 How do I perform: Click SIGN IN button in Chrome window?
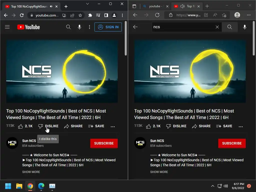[108, 27]
